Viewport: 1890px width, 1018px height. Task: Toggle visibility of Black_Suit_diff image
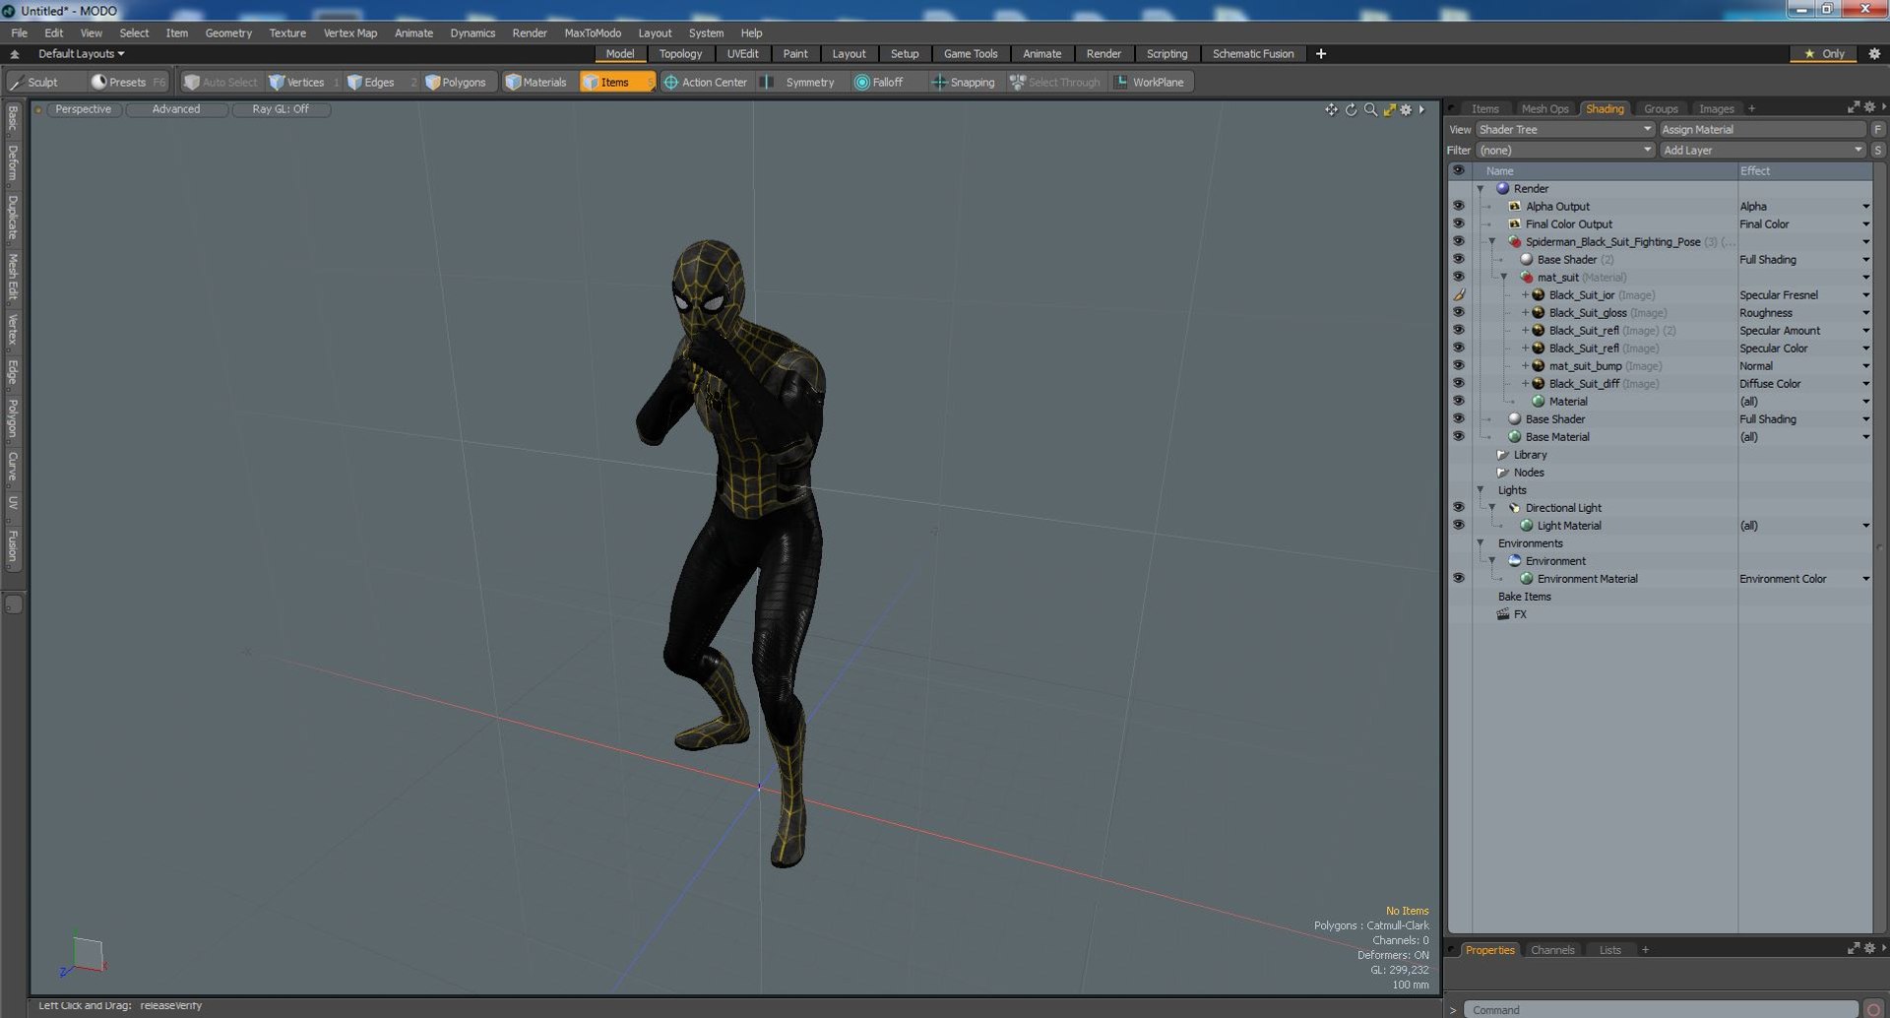(1458, 384)
